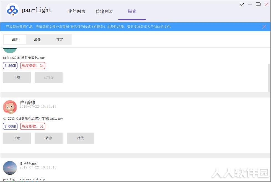
Task: Select the office2016 软件安装包.rar filename
Action: (x=24, y=58)
